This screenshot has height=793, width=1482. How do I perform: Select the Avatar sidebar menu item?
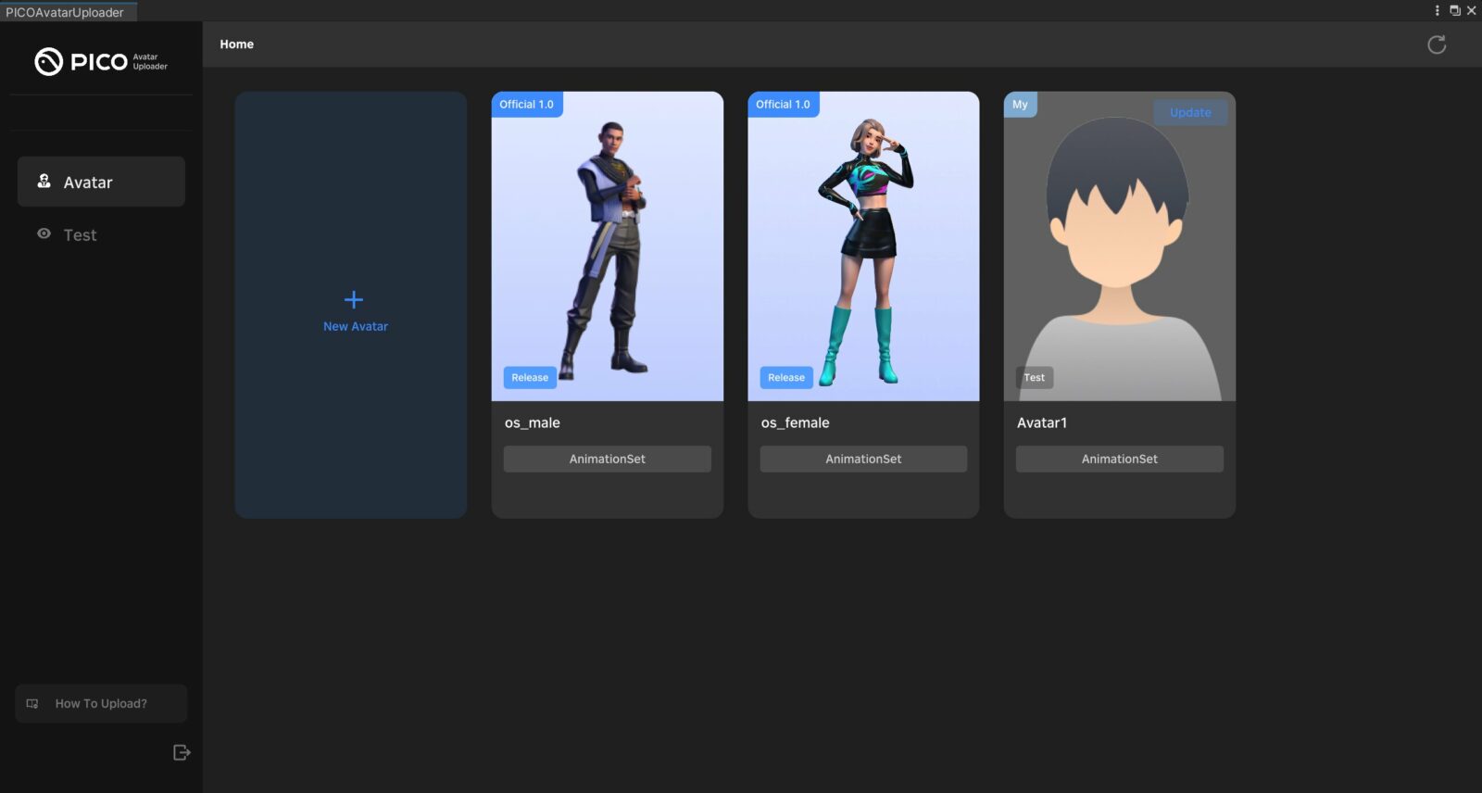[x=101, y=183]
